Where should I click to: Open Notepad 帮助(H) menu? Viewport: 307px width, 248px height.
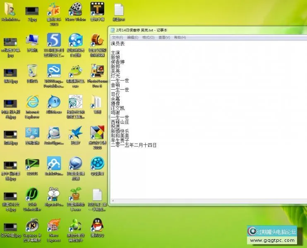click(180, 37)
